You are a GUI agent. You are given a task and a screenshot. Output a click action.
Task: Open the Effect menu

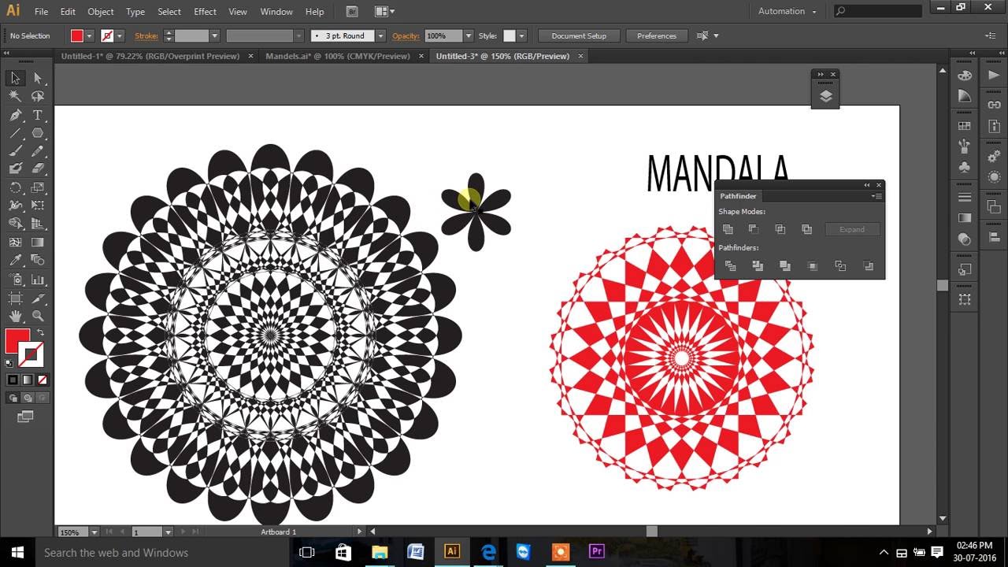pyautogui.click(x=205, y=12)
